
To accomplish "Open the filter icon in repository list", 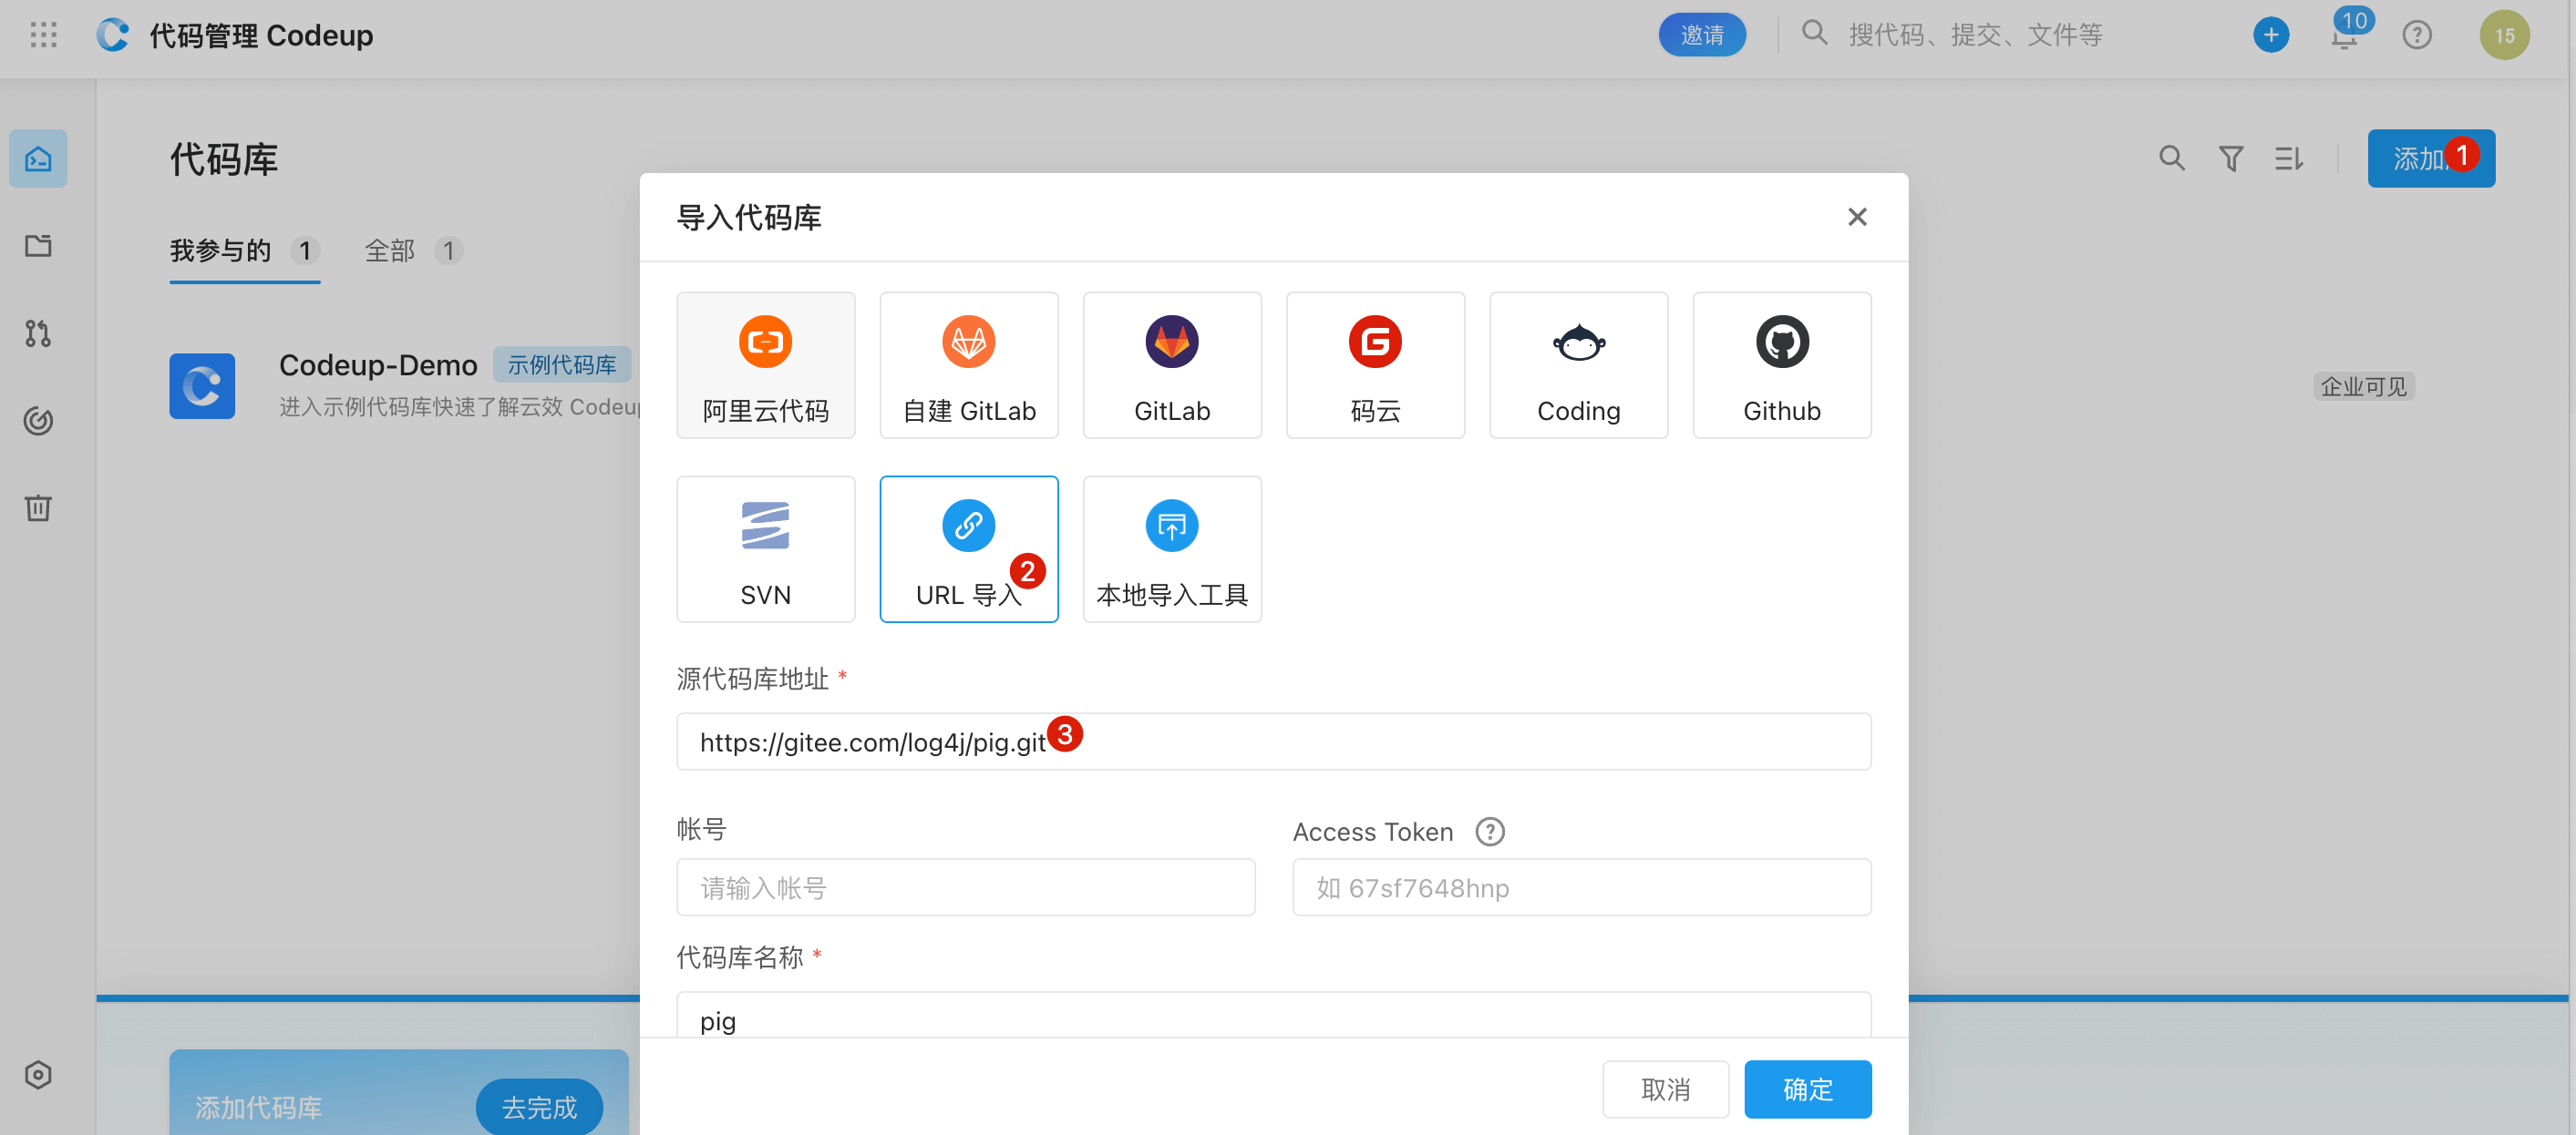I will [x=2230, y=158].
